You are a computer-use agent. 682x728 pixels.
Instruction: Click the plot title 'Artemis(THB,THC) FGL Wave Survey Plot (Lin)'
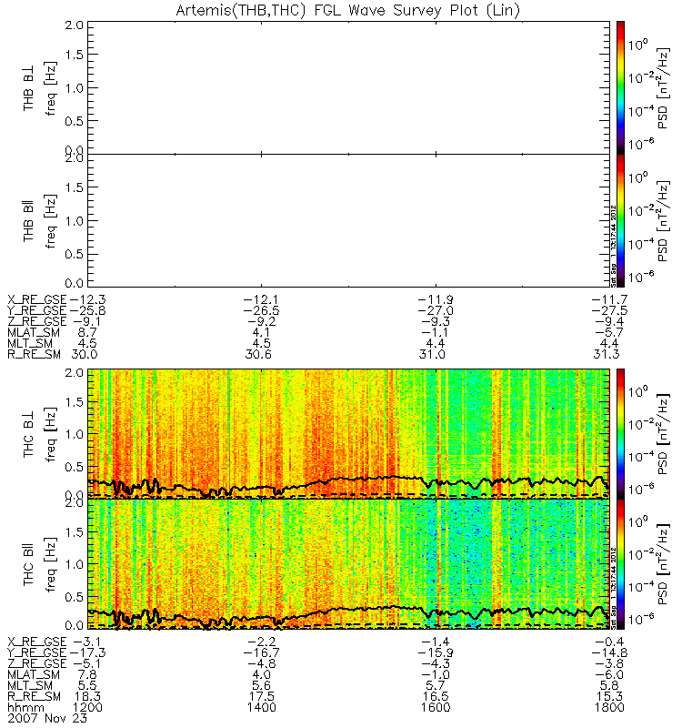click(347, 10)
